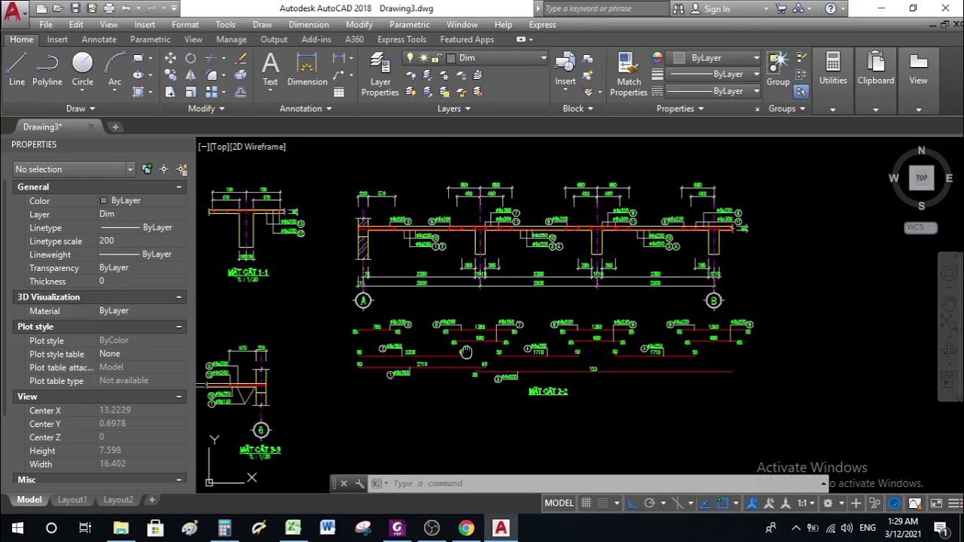Switch to Layout2 tab
Screen dimensions: 964x542
point(118,500)
